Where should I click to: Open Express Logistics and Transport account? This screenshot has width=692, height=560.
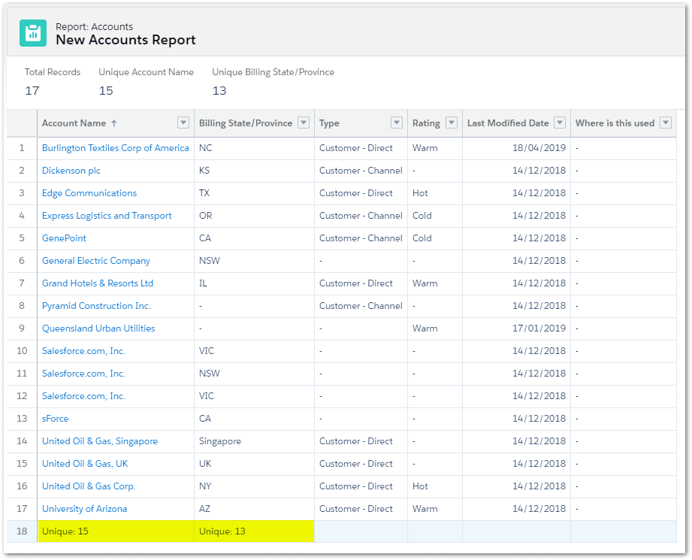pyautogui.click(x=107, y=216)
